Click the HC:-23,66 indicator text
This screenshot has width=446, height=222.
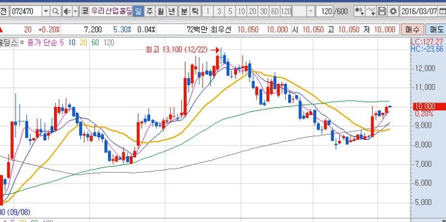click(427, 49)
